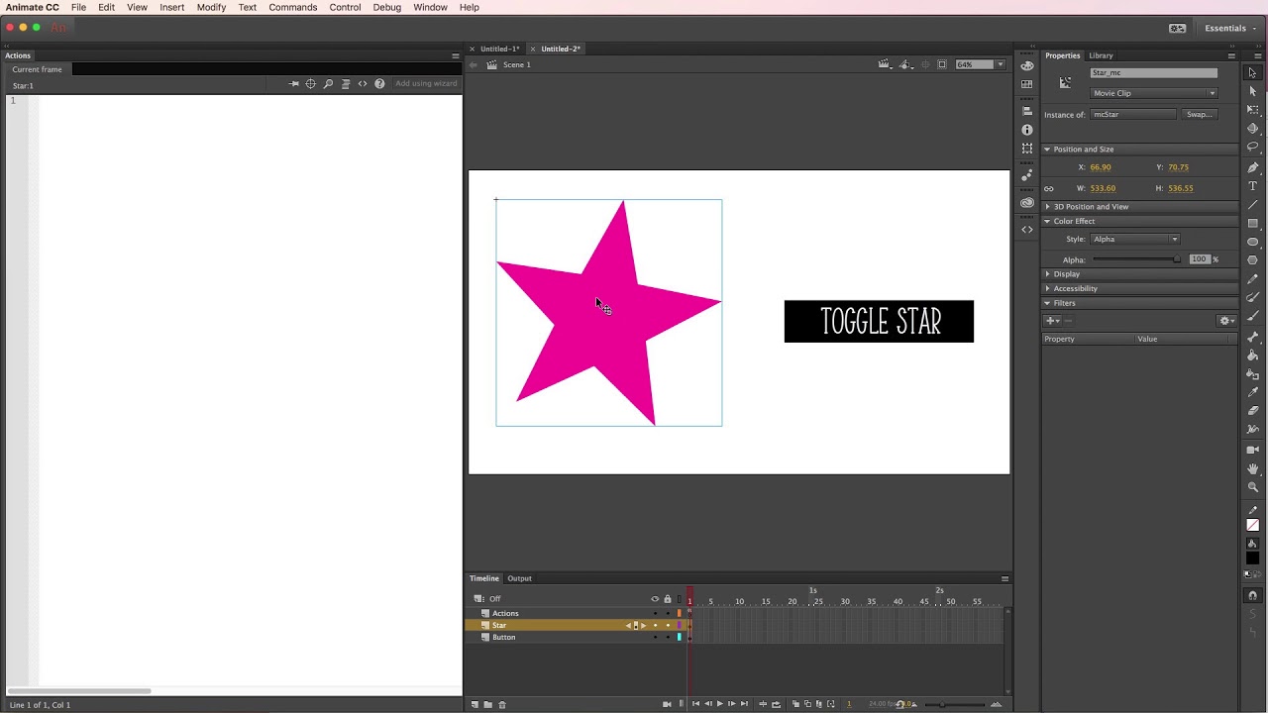Open the Align panel icon
Image resolution: width=1268 pixels, height=713 pixels.
[x=1027, y=111]
